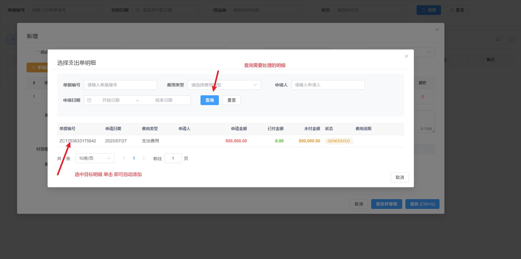Image resolution: width=521 pixels, height=259 pixels.
Task: Click the blue 查询 button
Action: pos(209,100)
